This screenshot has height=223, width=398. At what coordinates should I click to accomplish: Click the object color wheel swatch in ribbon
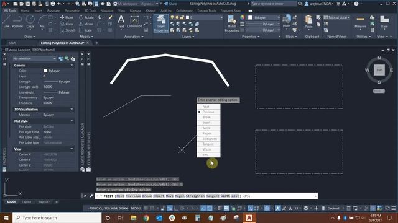243,17
